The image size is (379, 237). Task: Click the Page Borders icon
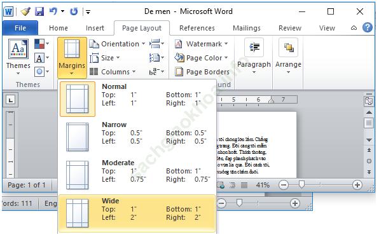(179, 72)
